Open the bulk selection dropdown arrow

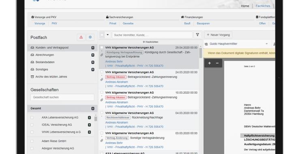(x=108, y=35)
